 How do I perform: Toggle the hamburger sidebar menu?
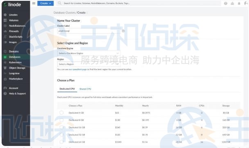[34, 3]
